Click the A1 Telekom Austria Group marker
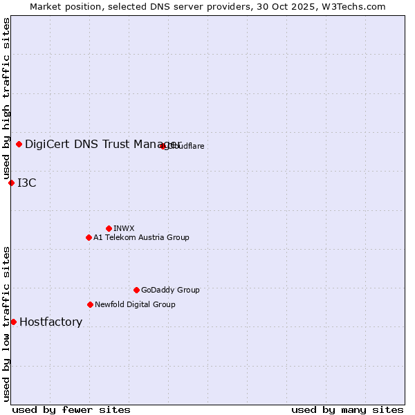The height and width of the screenshot is (415, 415). point(89,237)
